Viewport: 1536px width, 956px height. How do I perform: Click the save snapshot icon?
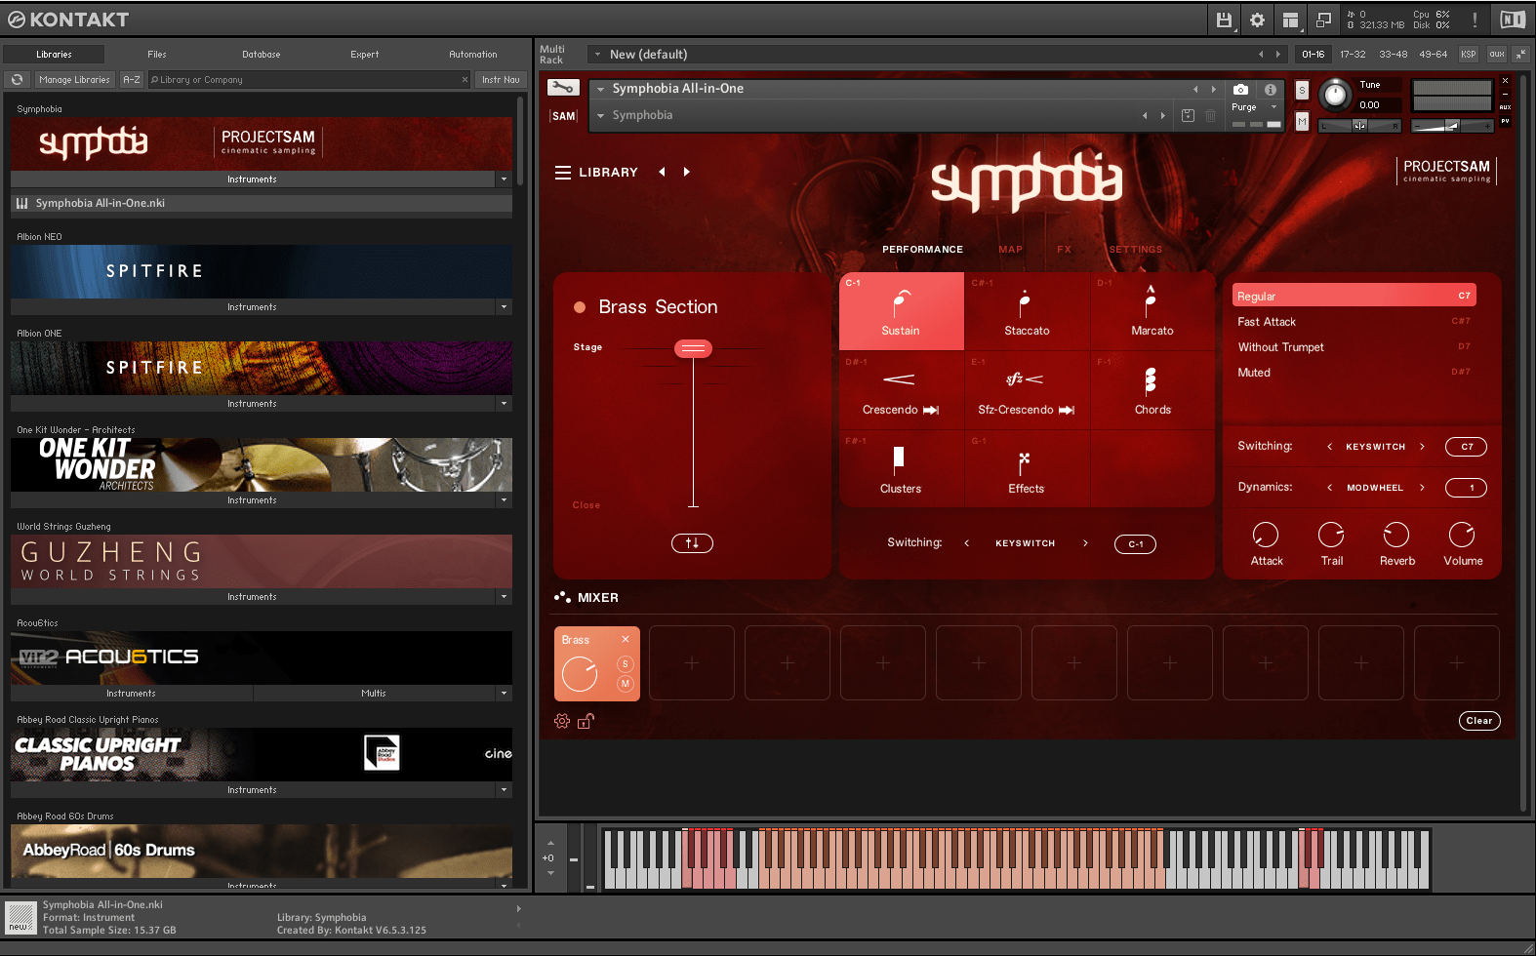[1188, 115]
